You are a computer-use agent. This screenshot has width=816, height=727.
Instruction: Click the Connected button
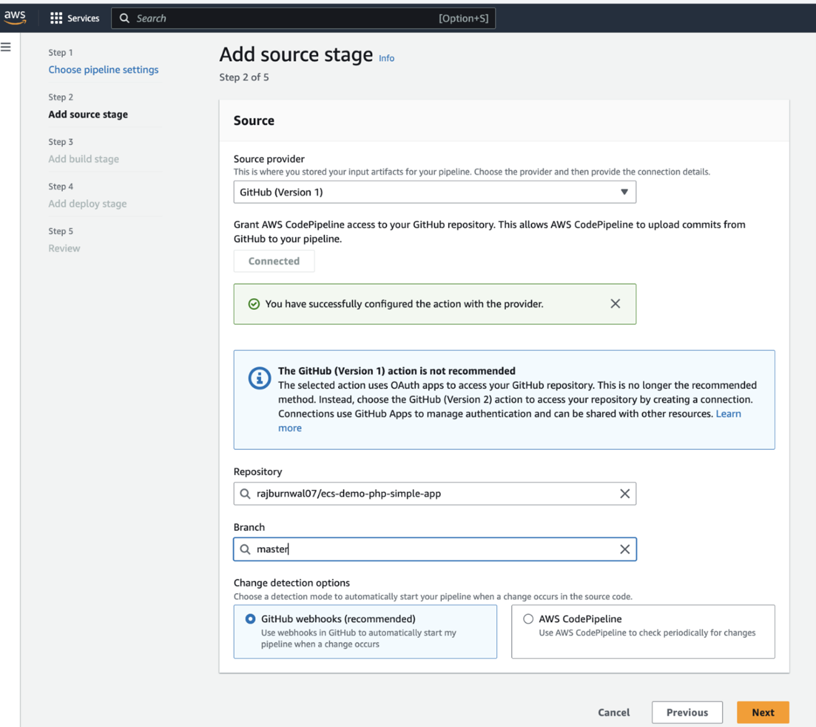[x=274, y=261]
